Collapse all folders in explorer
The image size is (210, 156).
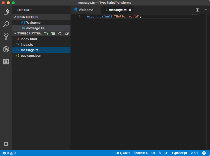tap(67, 33)
